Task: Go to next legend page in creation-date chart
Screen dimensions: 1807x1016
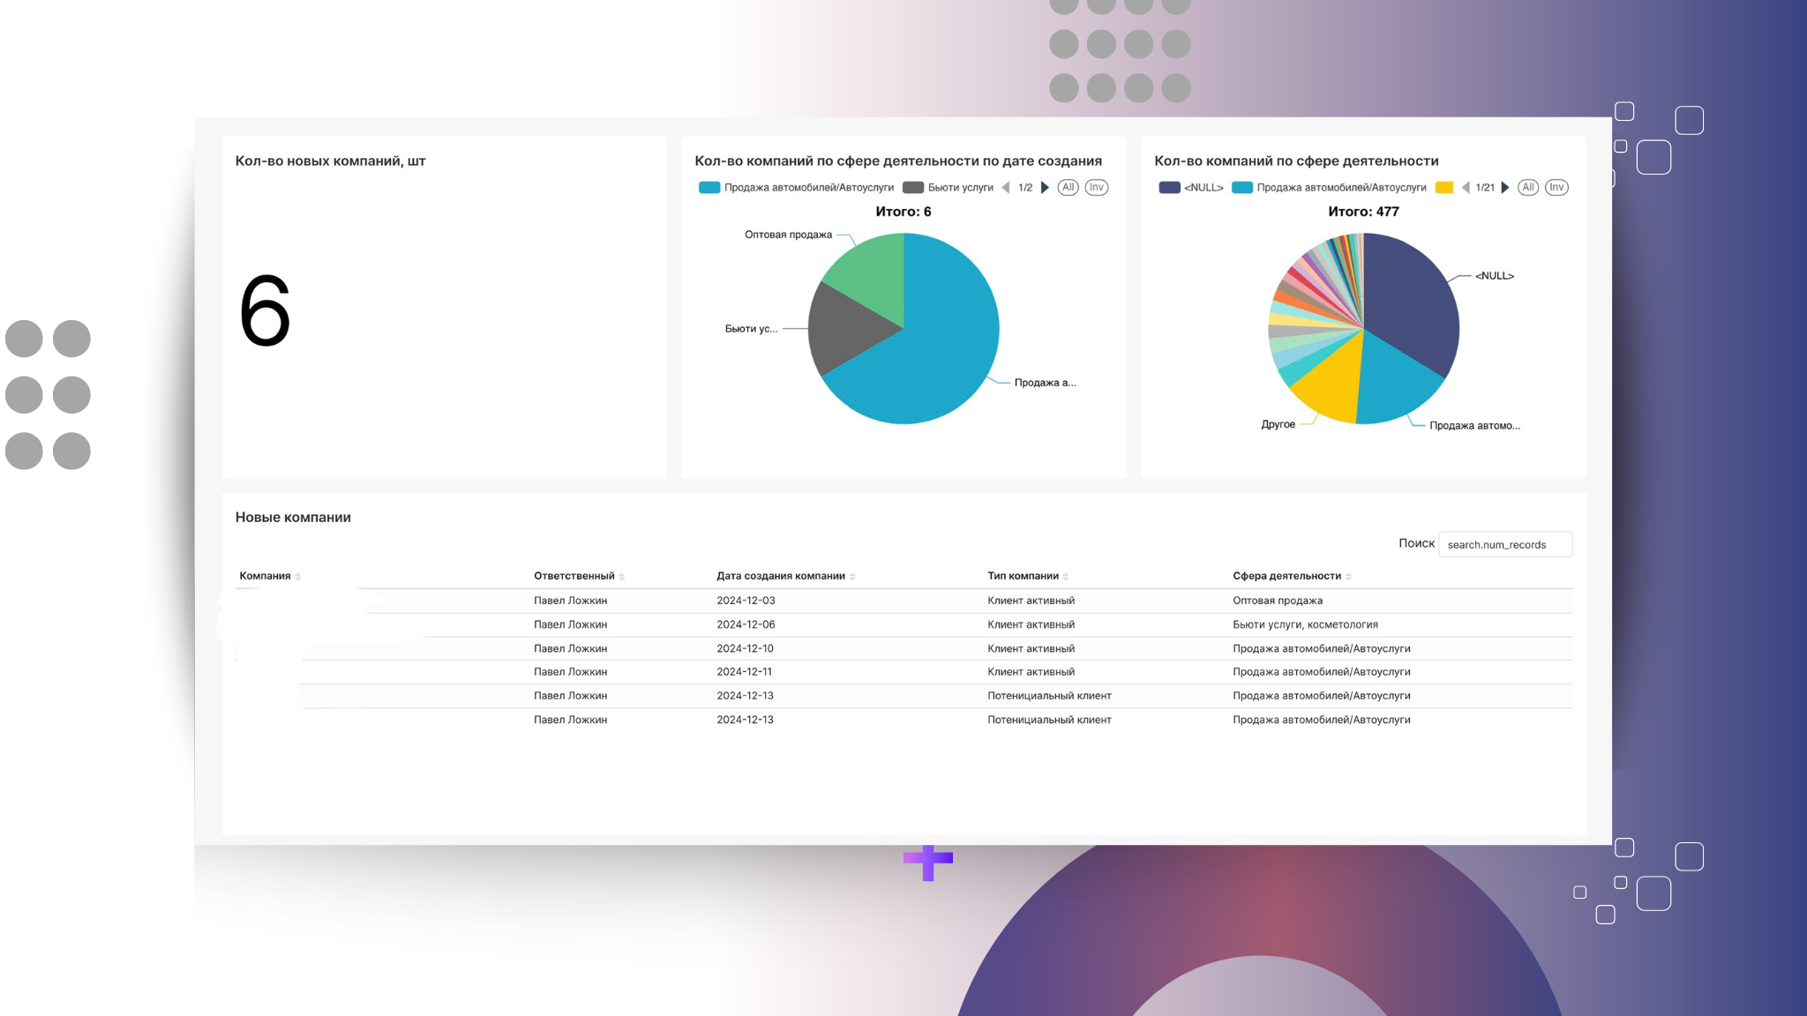Action: 1045,188
